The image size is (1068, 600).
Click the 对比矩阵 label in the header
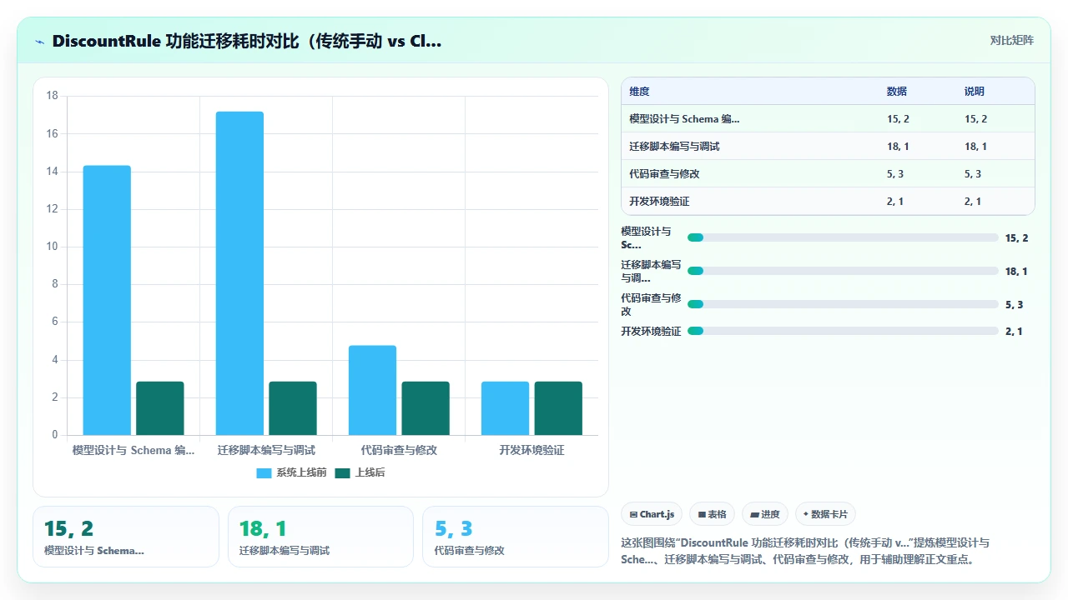pos(1011,41)
